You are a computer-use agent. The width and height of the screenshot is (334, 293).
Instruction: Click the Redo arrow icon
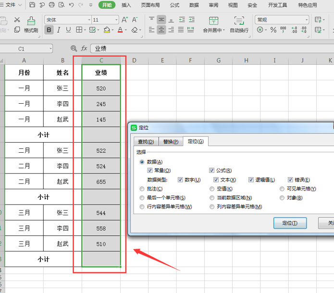coord(81,5)
